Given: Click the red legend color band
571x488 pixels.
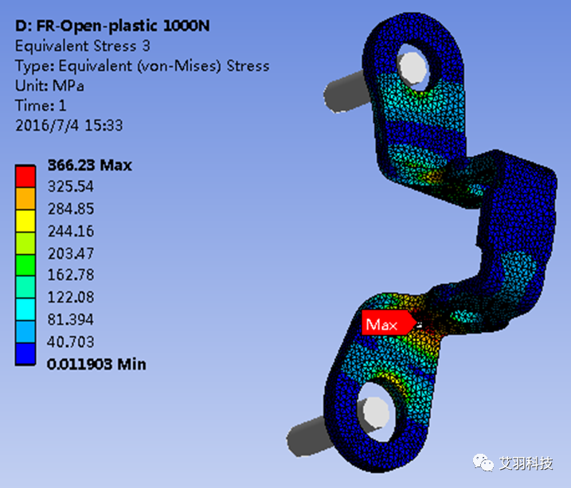Looking at the screenshot, I should pyautogui.click(x=25, y=177).
